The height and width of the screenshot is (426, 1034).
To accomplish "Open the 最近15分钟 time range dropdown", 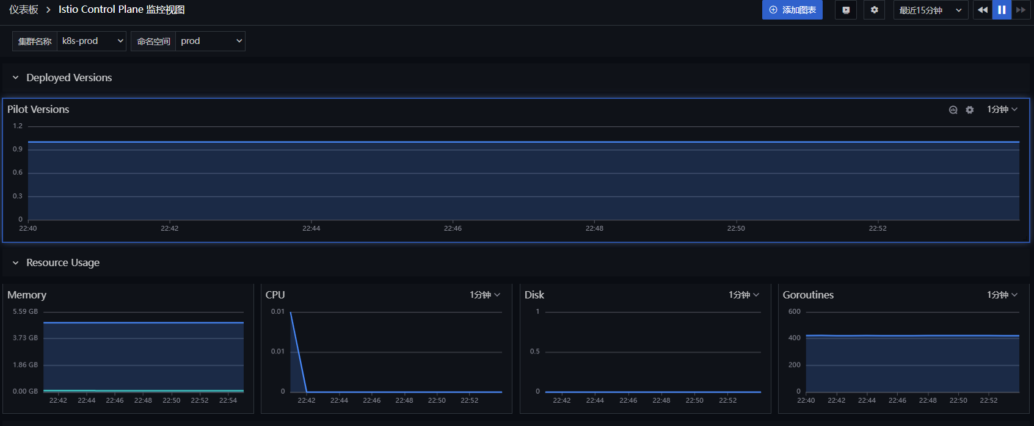I will pos(931,10).
